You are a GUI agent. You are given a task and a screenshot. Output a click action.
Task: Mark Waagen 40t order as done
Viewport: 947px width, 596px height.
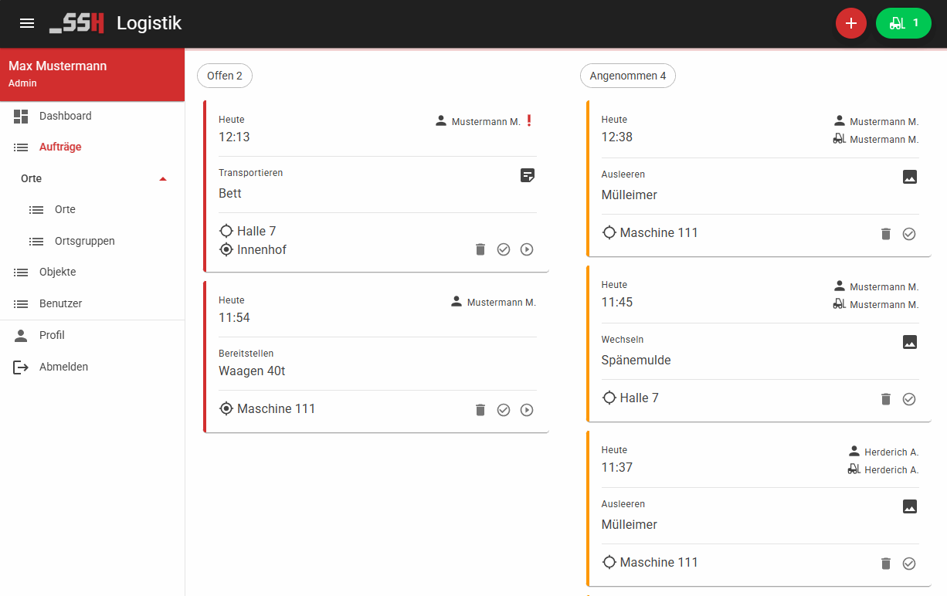tap(504, 410)
